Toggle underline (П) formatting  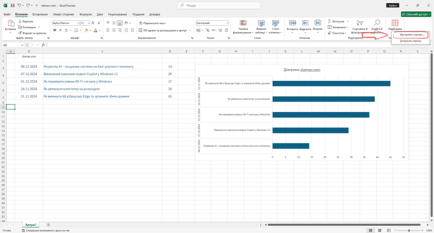(66, 30)
